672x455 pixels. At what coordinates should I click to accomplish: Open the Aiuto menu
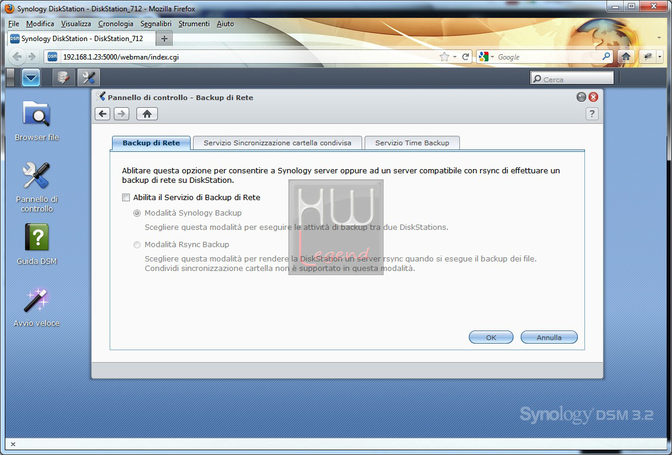[225, 24]
